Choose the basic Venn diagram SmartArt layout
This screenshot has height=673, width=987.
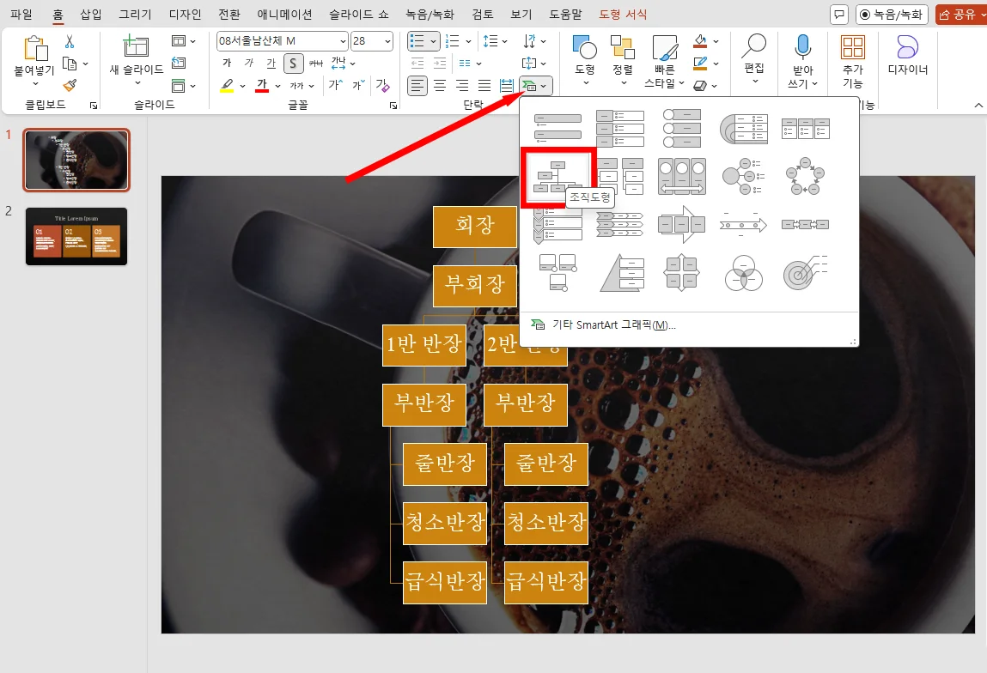[743, 273]
